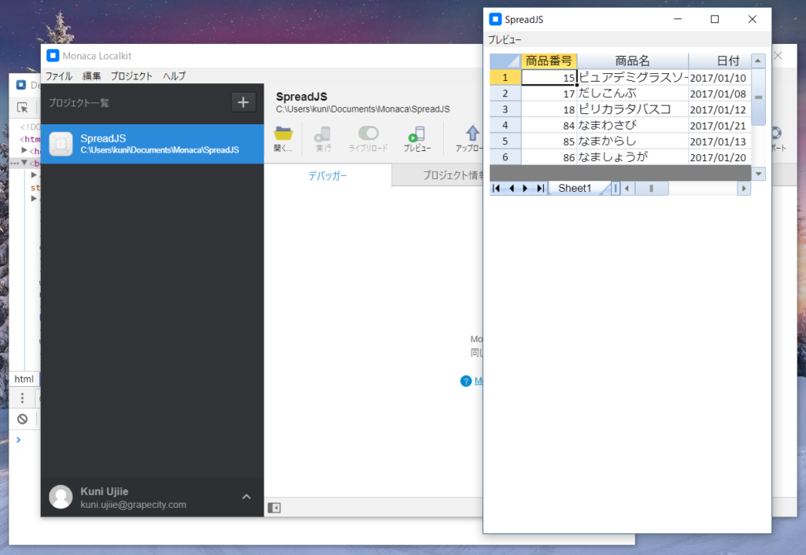Select the 商品番号 column header
This screenshot has width=806, height=555.
[x=549, y=61]
